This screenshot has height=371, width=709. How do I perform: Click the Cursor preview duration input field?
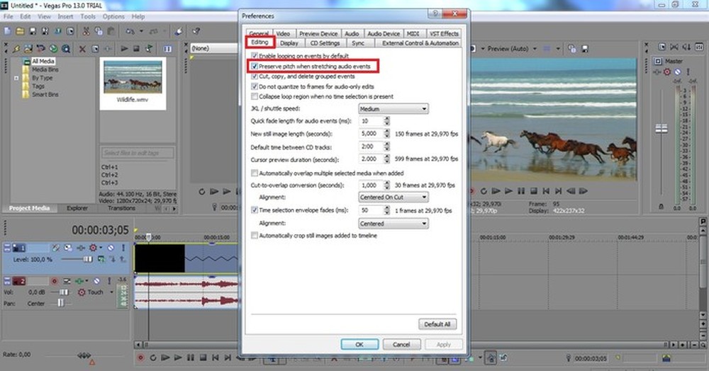(372, 159)
